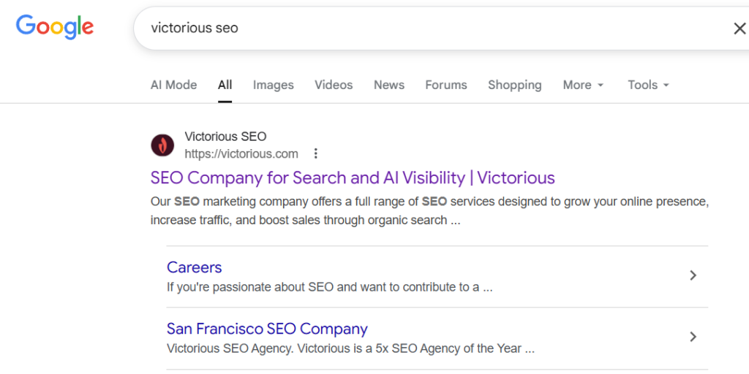Open the Careers sitelink
This screenshot has width=749, height=374.
pos(194,267)
